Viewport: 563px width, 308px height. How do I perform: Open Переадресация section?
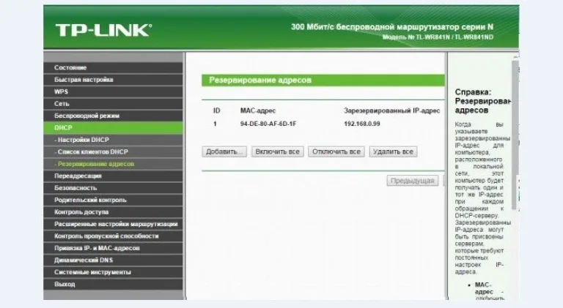click(113, 176)
